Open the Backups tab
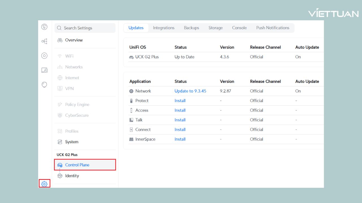Viewport: 362px width, 203px height. [191, 28]
